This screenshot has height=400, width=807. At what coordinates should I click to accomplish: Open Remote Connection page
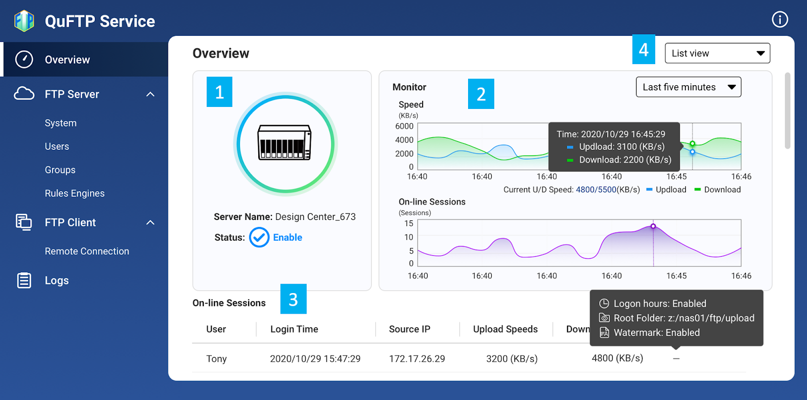coord(87,251)
